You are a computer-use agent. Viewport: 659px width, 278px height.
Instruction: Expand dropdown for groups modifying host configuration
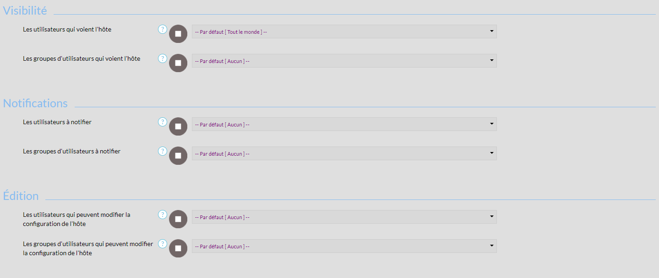point(344,246)
